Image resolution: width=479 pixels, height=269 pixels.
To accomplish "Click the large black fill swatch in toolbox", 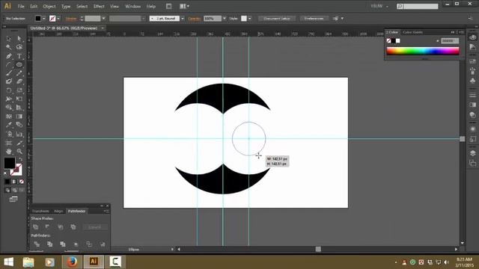I will [x=10, y=163].
